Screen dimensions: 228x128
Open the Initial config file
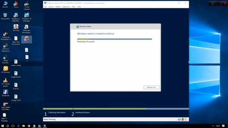(x=16, y=63)
